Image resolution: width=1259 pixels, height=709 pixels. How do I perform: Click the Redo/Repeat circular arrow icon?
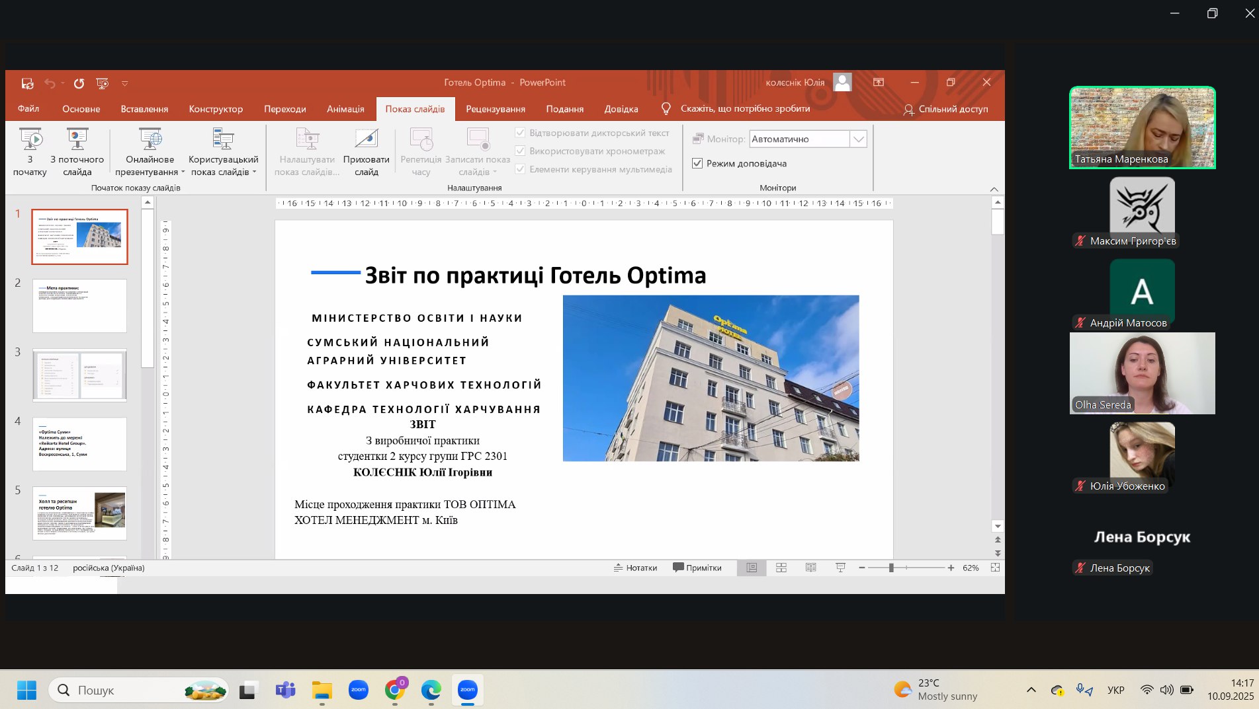pos(79,83)
